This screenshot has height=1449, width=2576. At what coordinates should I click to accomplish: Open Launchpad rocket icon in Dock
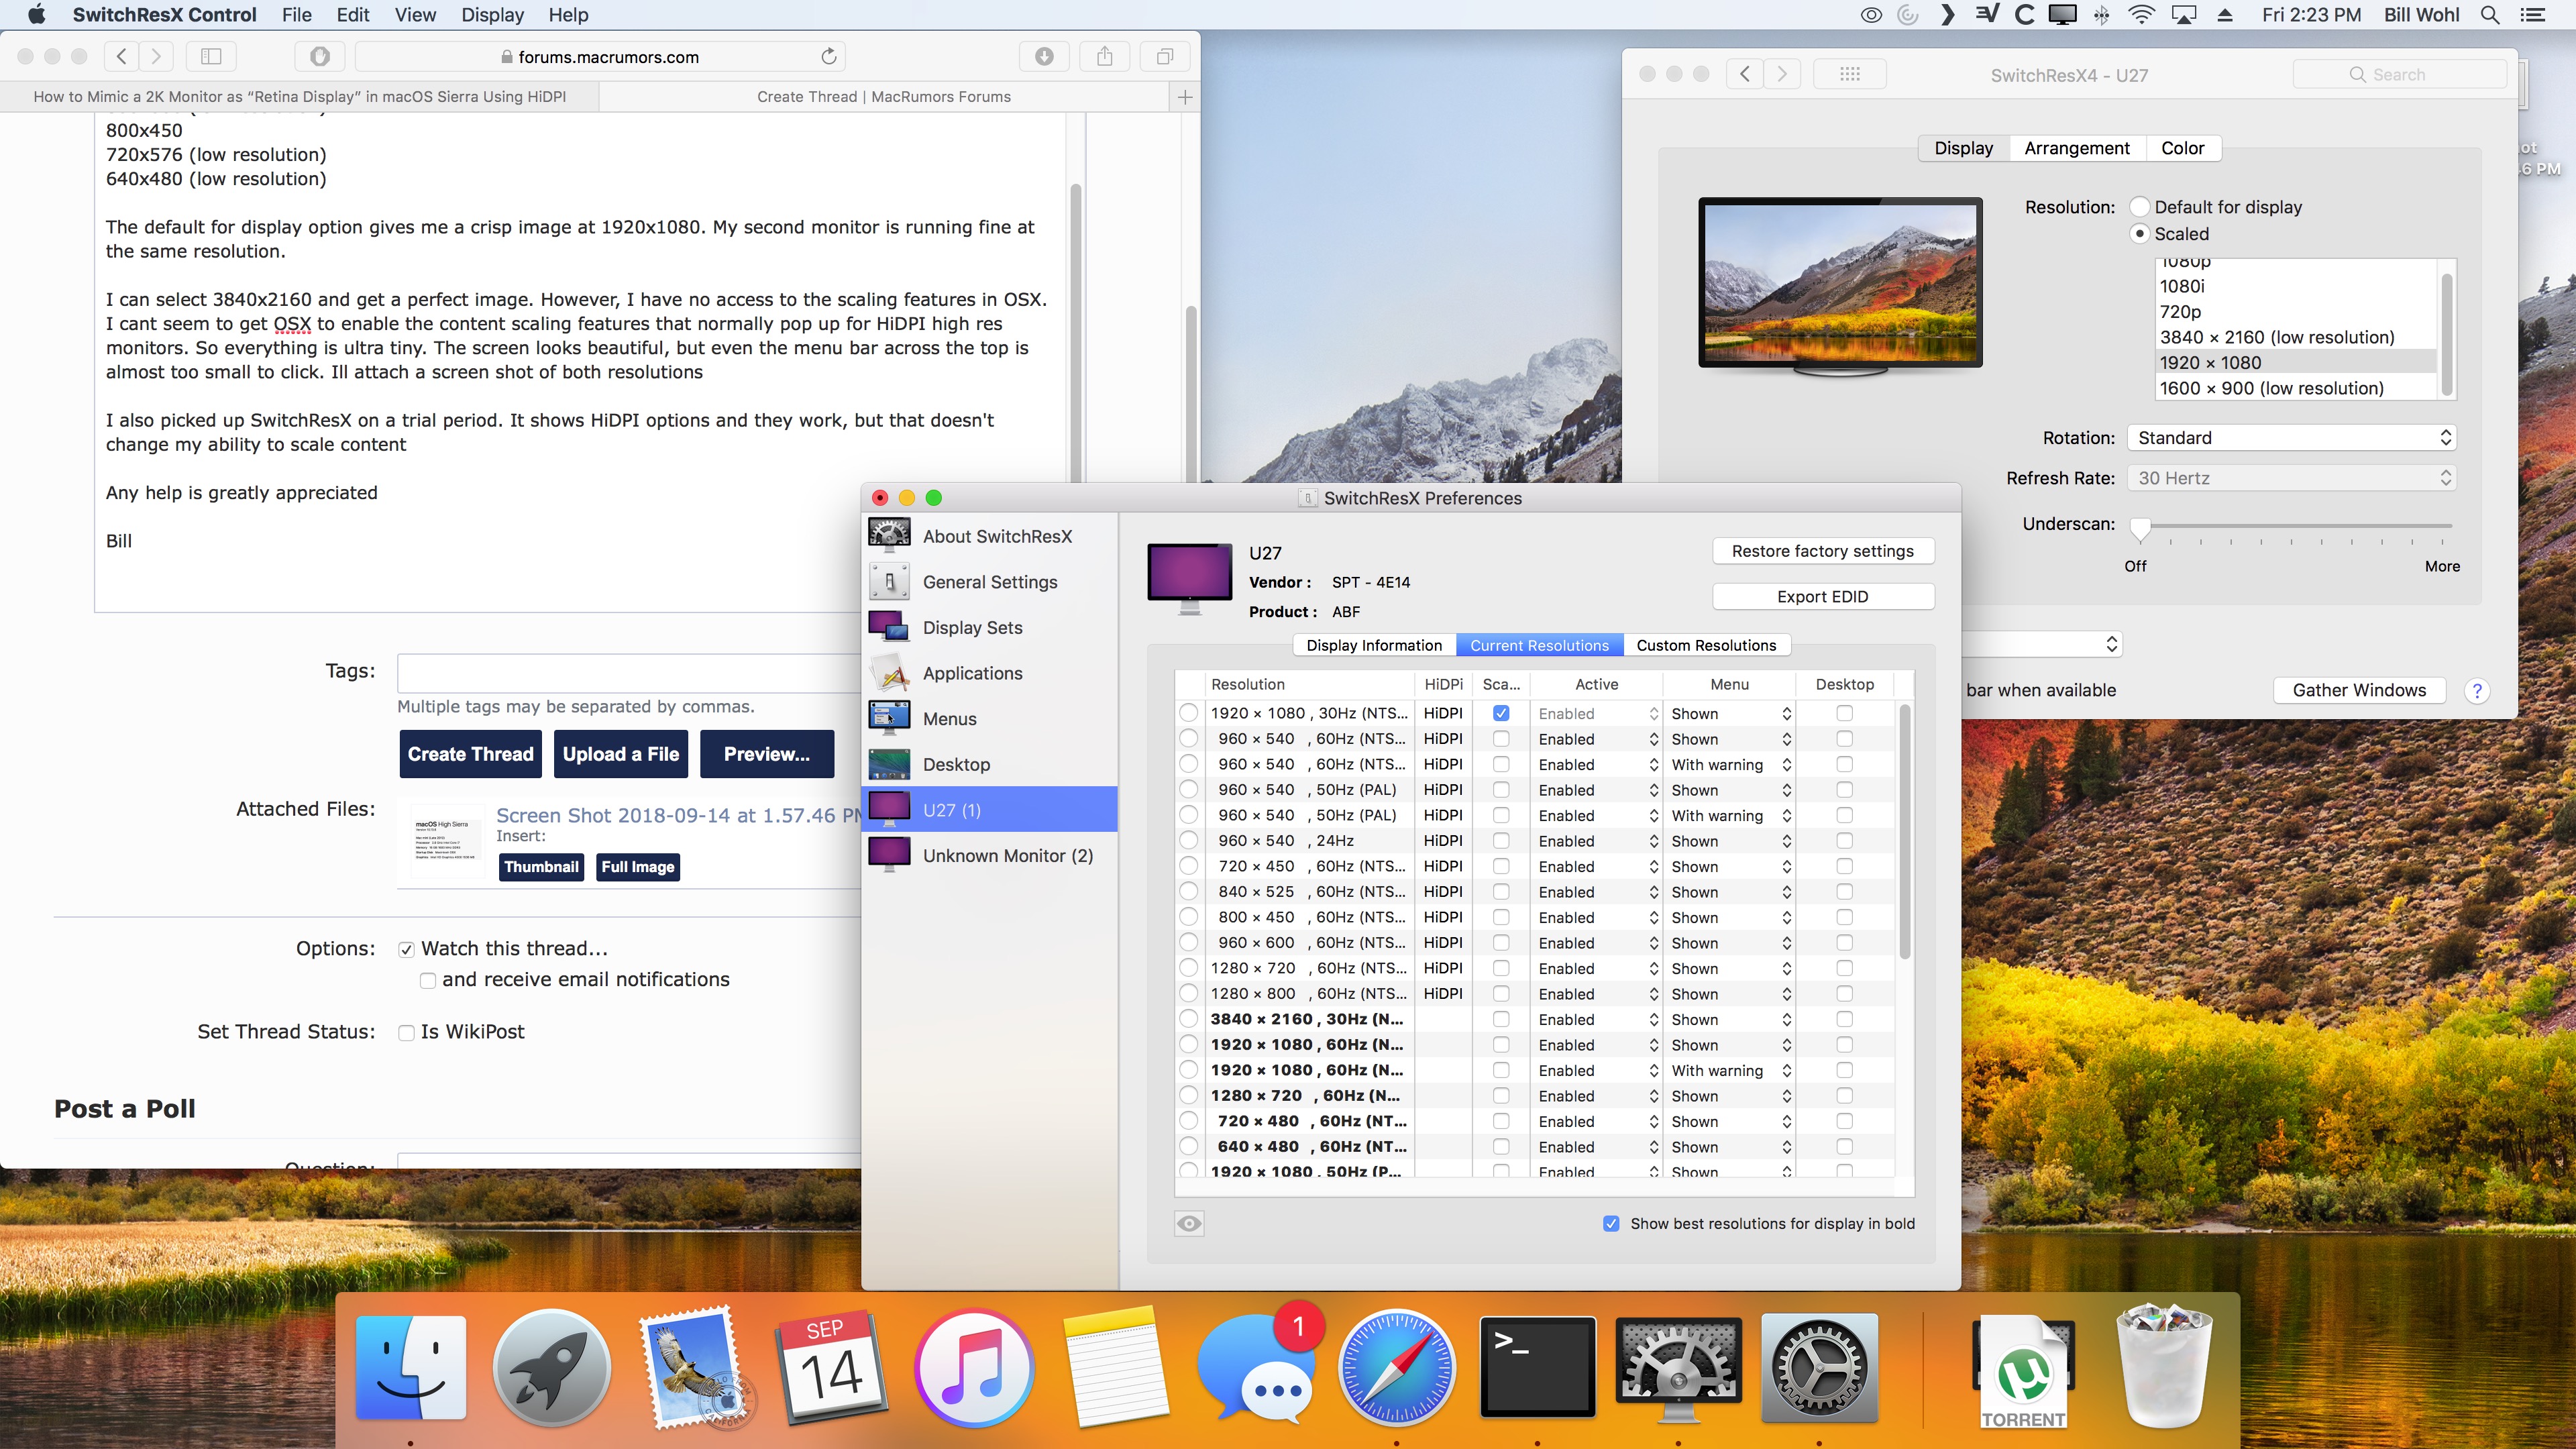[x=552, y=1368]
